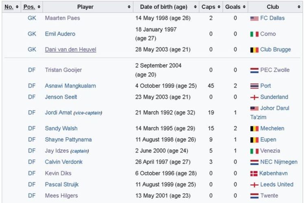Screen dimensions: 305x203
Task: Sort by Date of birth column arrows
Action: [195, 7]
